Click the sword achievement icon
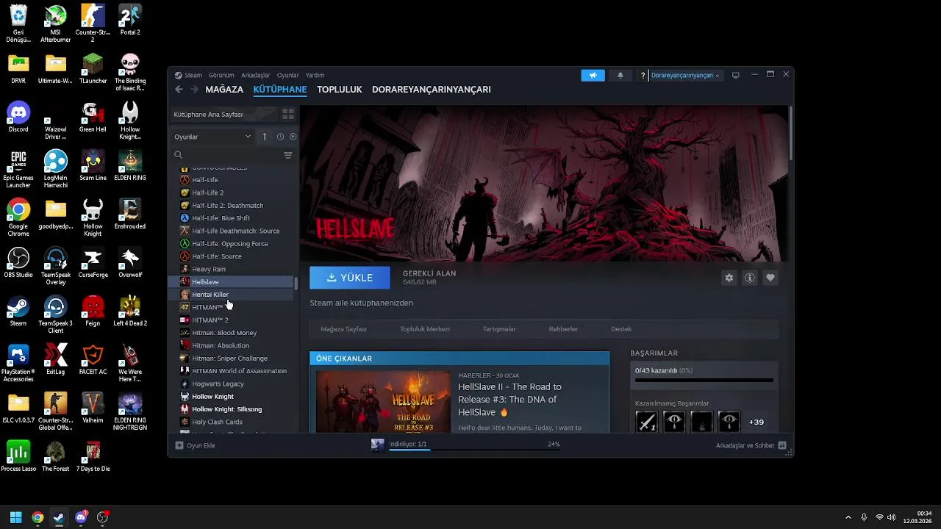Image resolution: width=941 pixels, height=529 pixels. 646,422
